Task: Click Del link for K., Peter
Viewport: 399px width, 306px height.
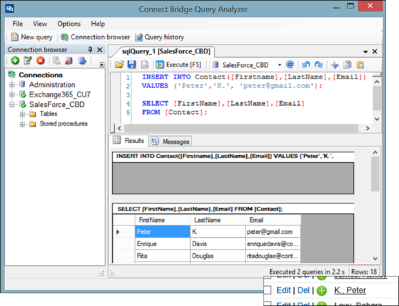Action: point(304,291)
